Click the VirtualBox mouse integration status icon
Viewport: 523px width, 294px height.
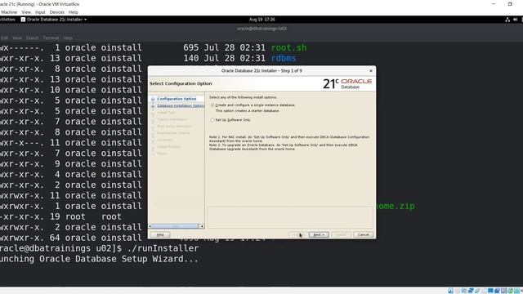click(510, 291)
